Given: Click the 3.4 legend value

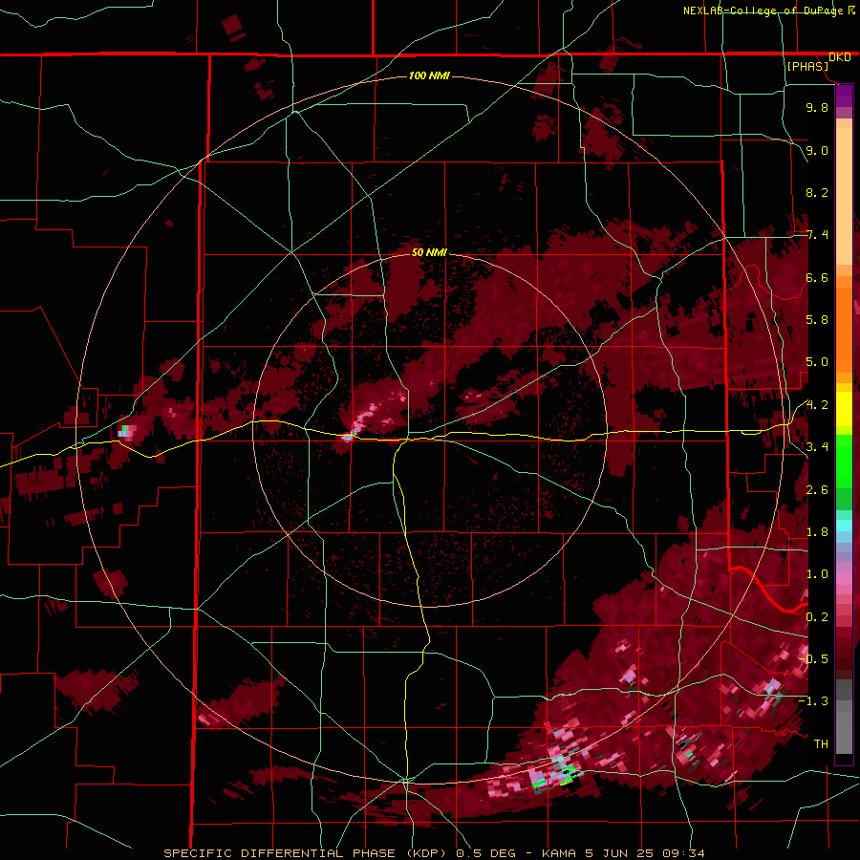Looking at the screenshot, I should (x=817, y=447).
